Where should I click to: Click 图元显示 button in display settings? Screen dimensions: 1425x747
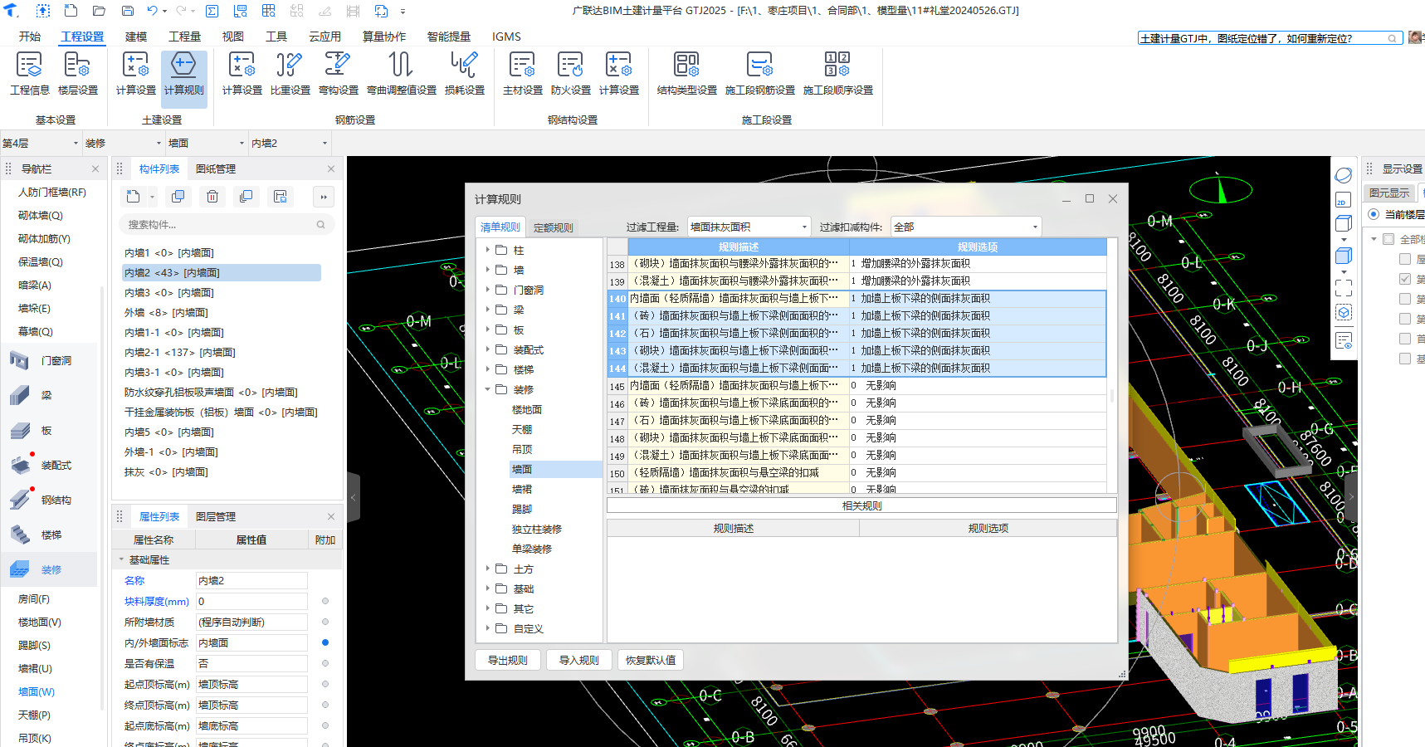tap(1389, 193)
